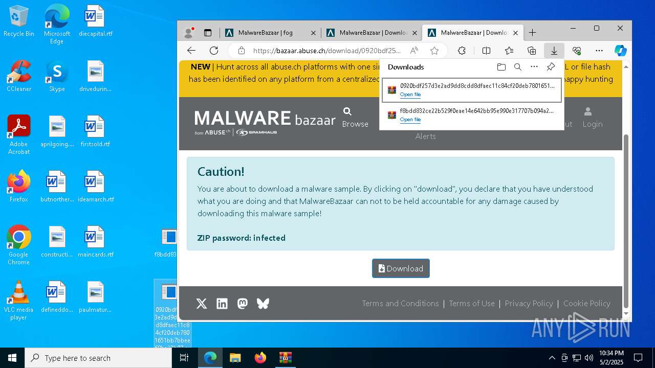Open clock showing 10:34 PM
The image size is (655, 368).
click(612, 357)
